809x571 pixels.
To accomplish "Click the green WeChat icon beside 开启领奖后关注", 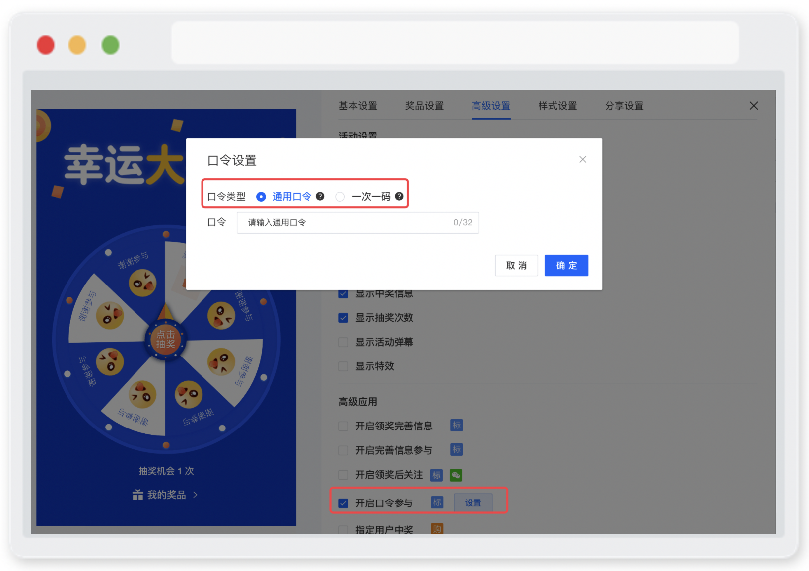I will (x=456, y=475).
